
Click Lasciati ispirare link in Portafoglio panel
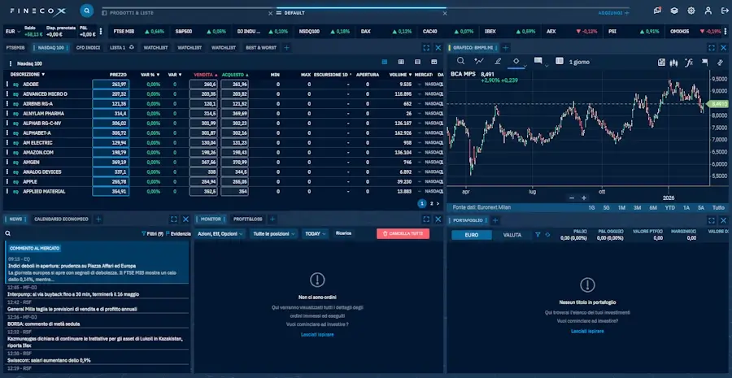[x=587, y=331]
